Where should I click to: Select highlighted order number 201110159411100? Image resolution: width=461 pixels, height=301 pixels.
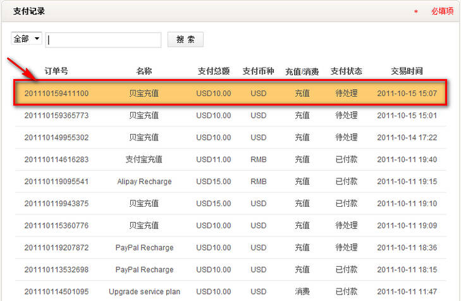click(x=56, y=94)
